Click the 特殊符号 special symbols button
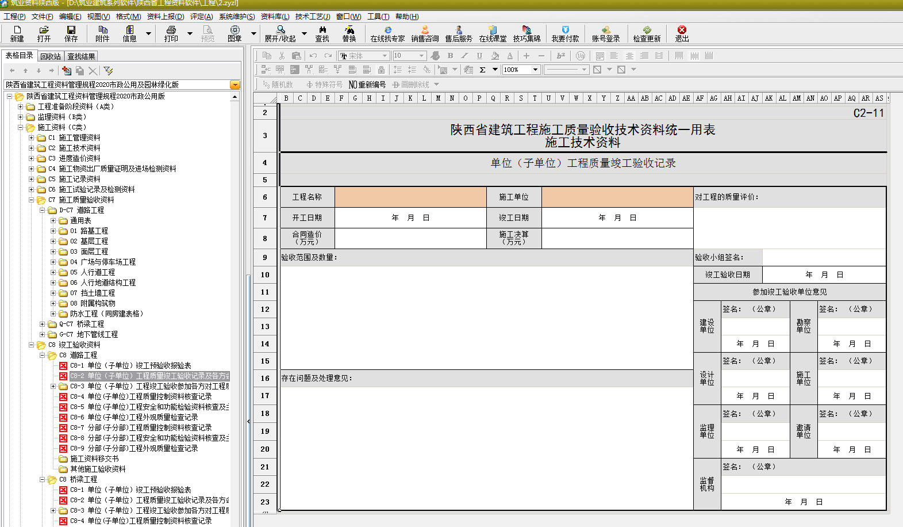Image resolution: width=903 pixels, height=527 pixels. (x=324, y=85)
